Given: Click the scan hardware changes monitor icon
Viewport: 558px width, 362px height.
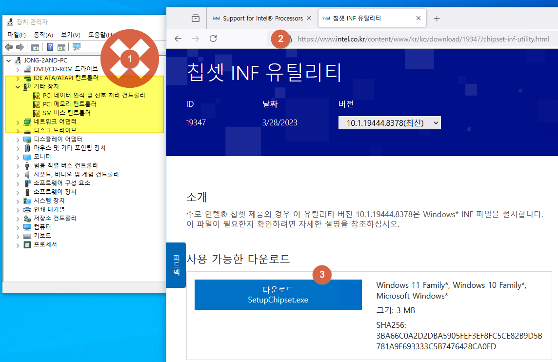Looking at the screenshot, I should click(x=77, y=47).
